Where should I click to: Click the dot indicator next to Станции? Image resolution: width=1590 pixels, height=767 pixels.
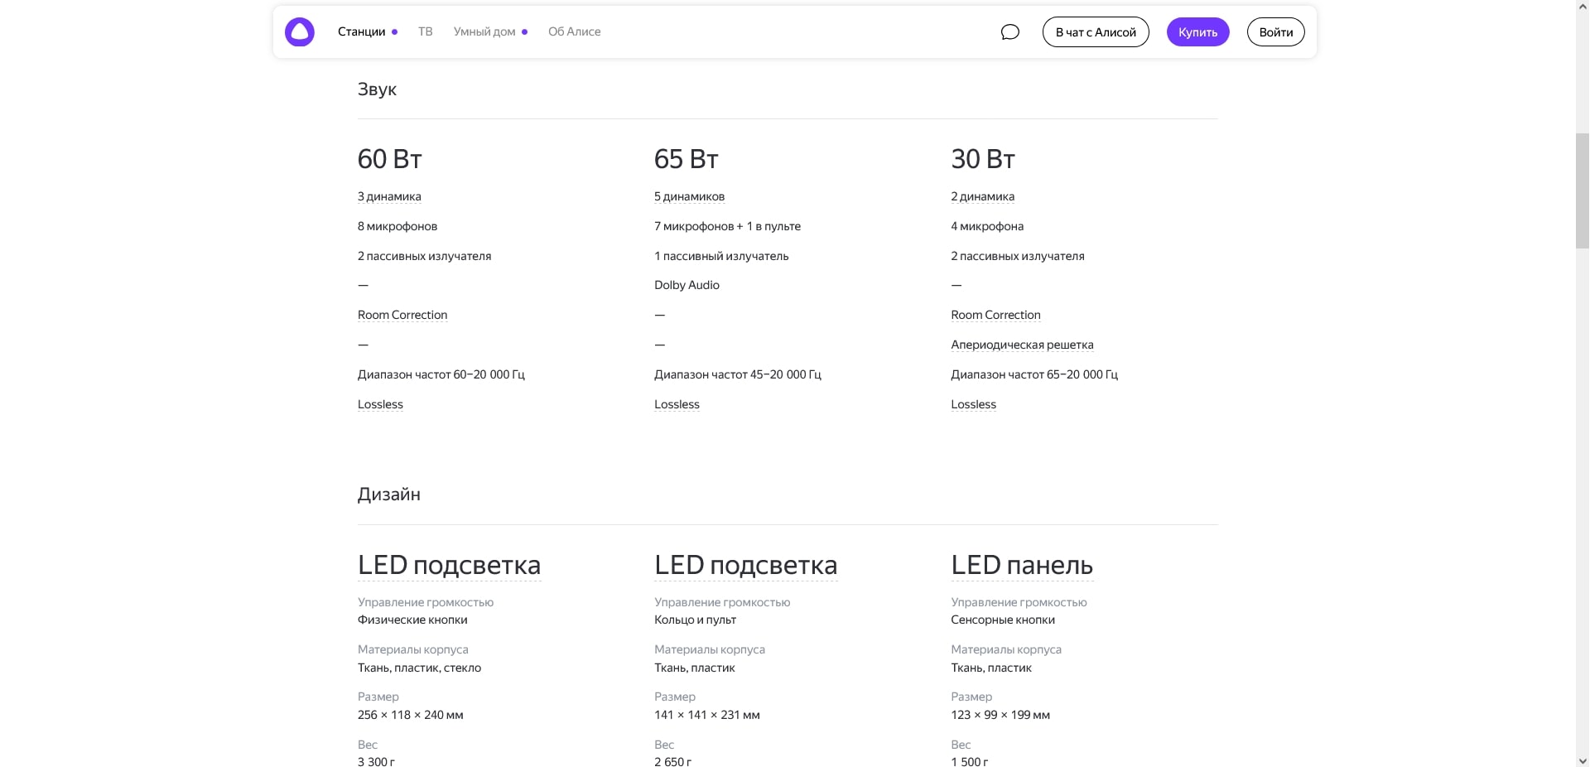pos(395,31)
